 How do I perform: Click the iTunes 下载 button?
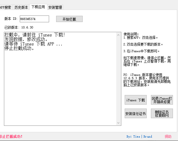[136, 100]
